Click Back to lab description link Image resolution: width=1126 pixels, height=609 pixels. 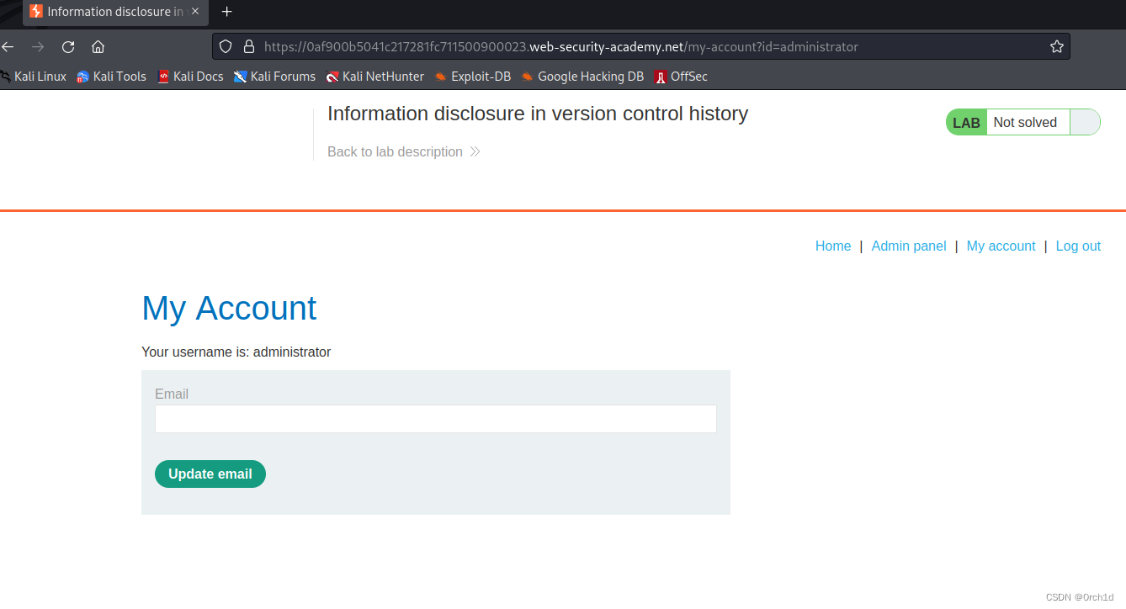coord(403,152)
